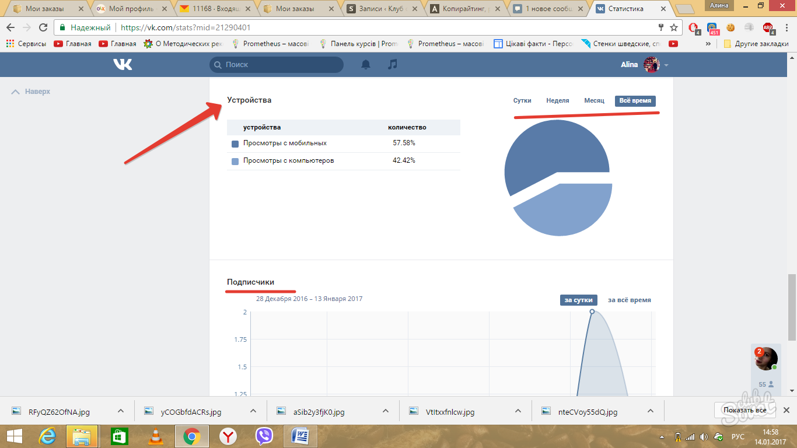Open options arrow for nteCVoy55dQ.jpg download
This screenshot has width=797, height=448.
click(x=649, y=411)
